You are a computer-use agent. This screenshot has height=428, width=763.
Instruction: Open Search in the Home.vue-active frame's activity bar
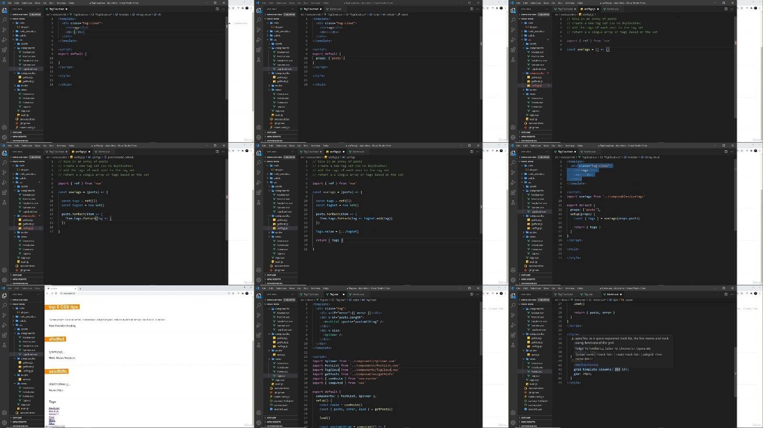[513, 306]
